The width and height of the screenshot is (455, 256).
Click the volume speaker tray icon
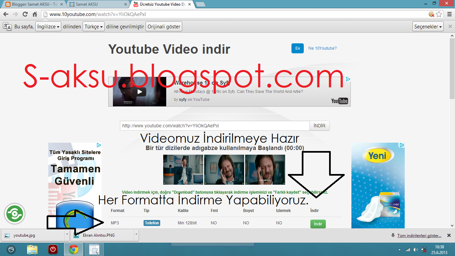[x=415, y=250]
